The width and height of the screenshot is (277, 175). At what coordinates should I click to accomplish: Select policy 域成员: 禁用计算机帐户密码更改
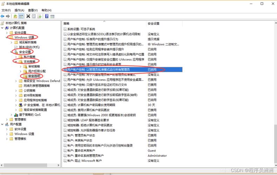(x=88, y=110)
